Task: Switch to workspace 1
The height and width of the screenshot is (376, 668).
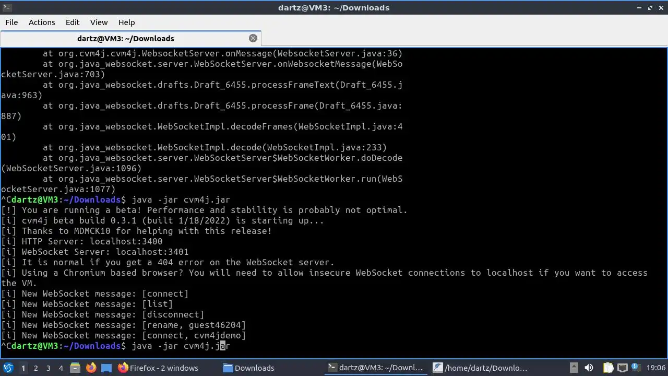Action: 23,368
